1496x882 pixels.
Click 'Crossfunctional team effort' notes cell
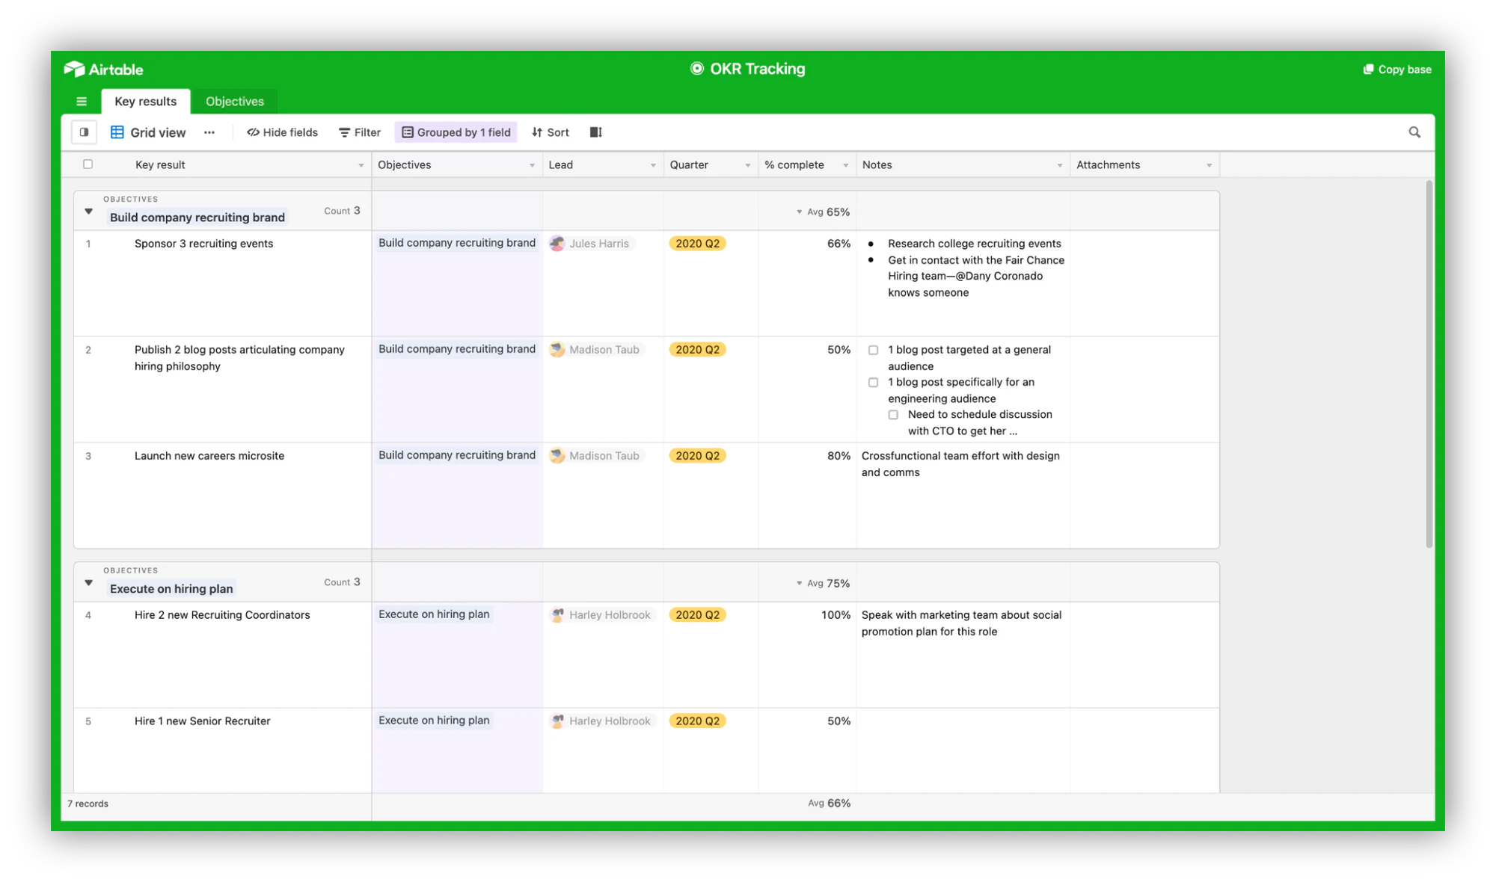pyautogui.click(x=963, y=496)
